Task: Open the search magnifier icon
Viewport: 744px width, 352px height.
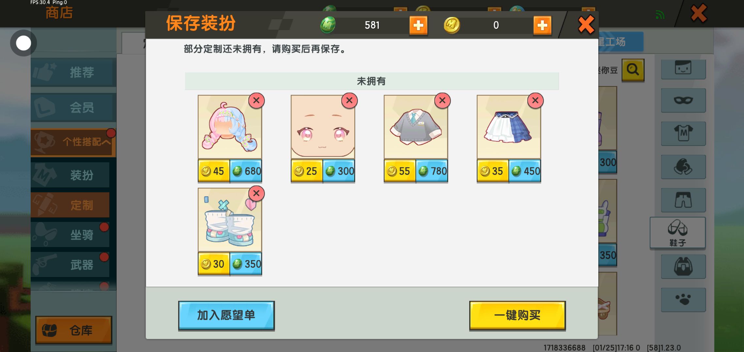Action: [x=633, y=70]
